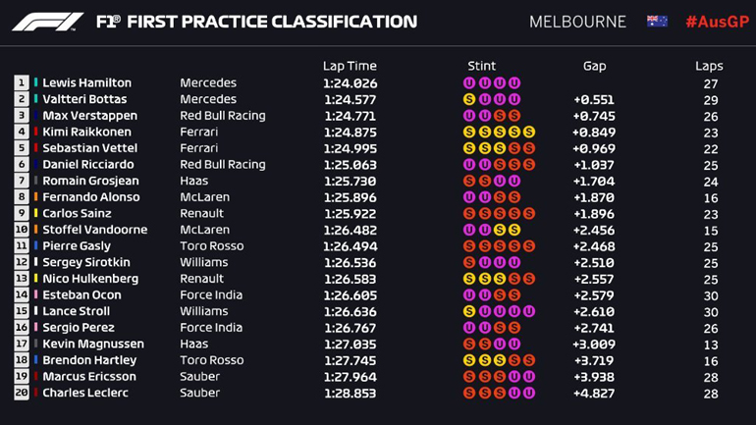Click the Australian flag icon
This screenshot has width=756, height=425.
click(657, 22)
